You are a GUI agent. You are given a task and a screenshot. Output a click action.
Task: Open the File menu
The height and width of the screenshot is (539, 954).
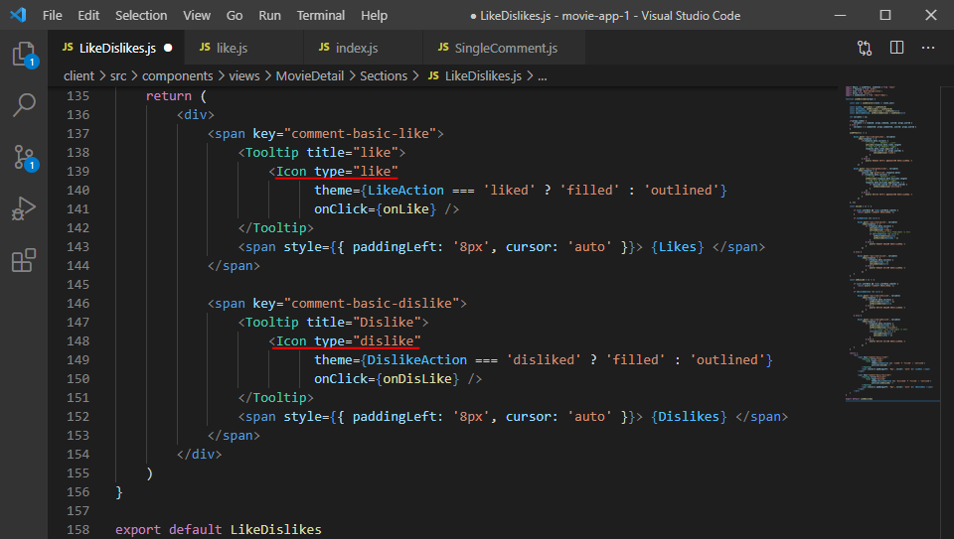click(x=53, y=15)
